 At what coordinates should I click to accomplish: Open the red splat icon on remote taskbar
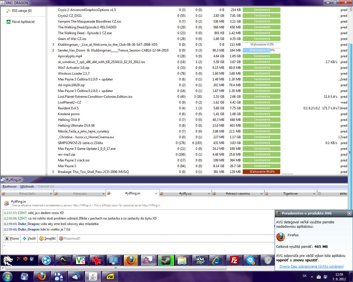pyautogui.click(x=97, y=260)
